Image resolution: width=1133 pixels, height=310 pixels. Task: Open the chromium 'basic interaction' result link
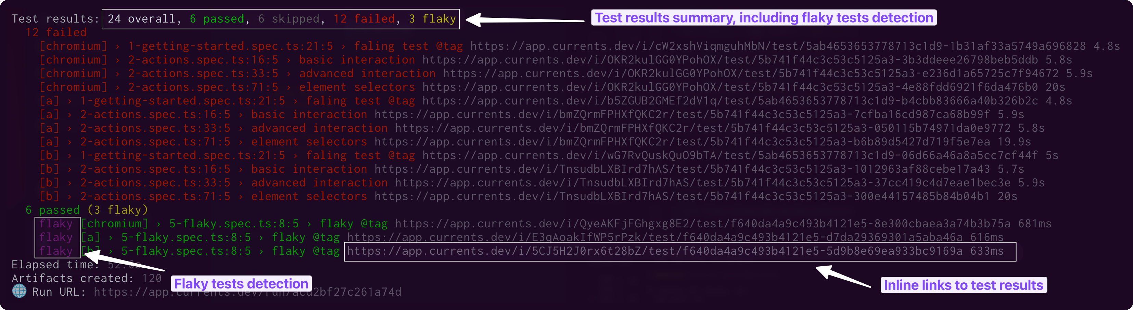pos(730,60)
